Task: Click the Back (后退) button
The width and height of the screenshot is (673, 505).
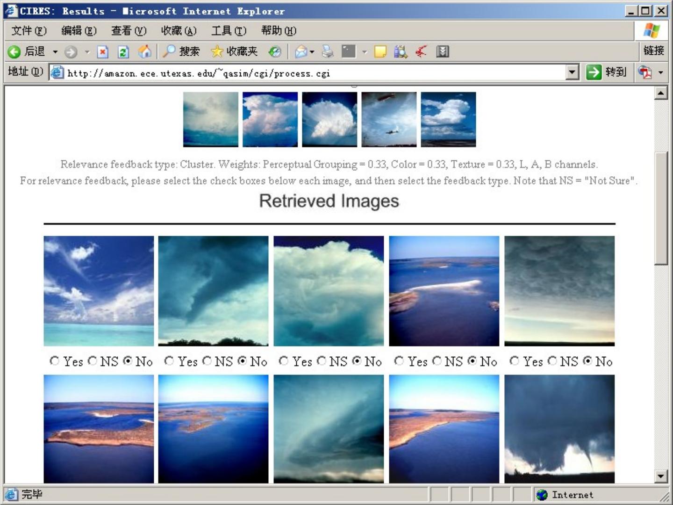Action: click(x=27, y=51)
